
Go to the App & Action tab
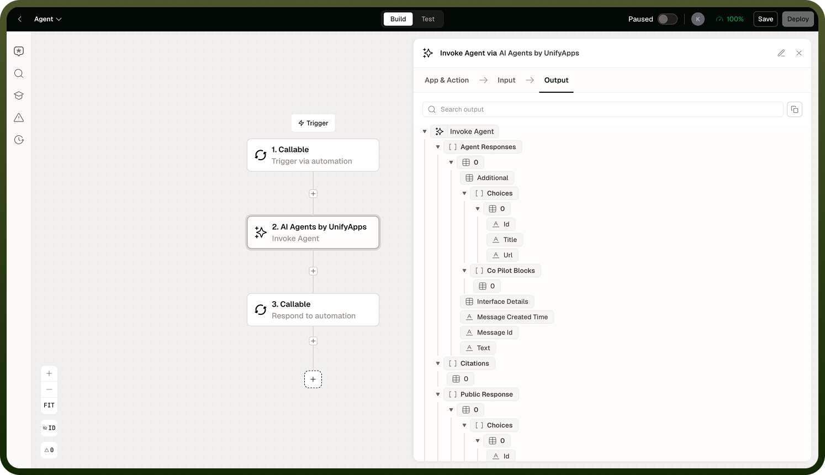point(447,80)
